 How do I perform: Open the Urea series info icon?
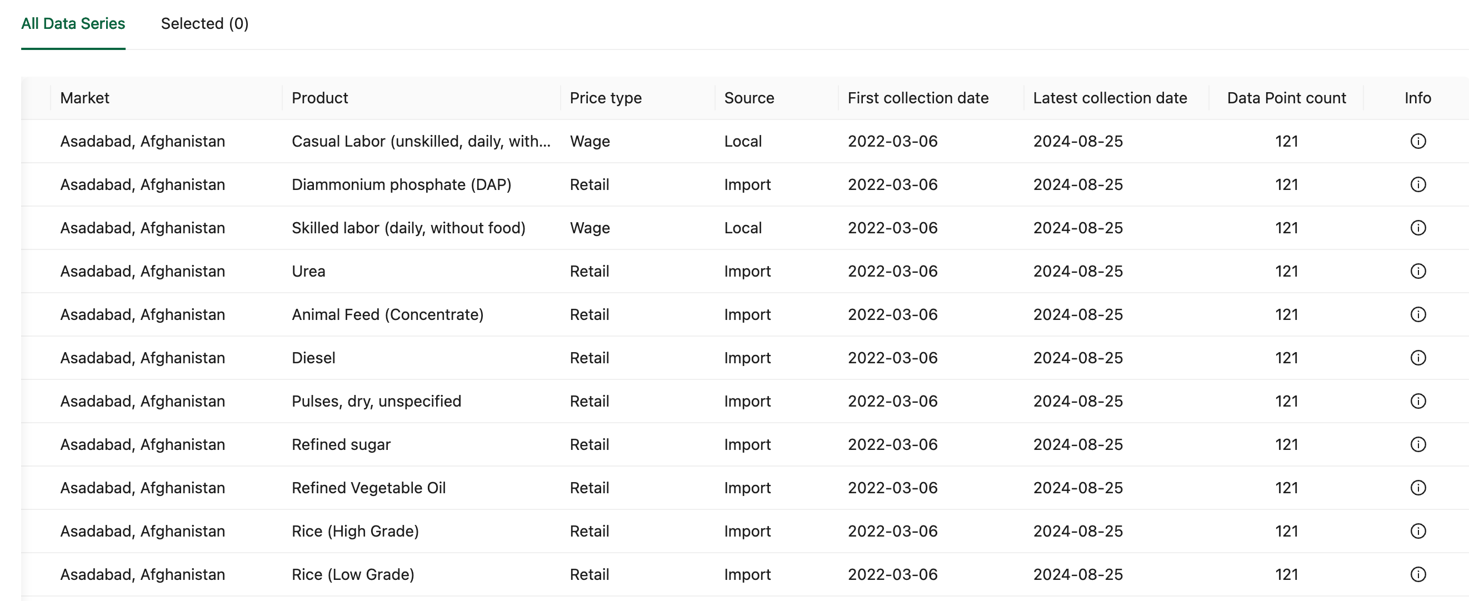click(x=1418, y=271)
